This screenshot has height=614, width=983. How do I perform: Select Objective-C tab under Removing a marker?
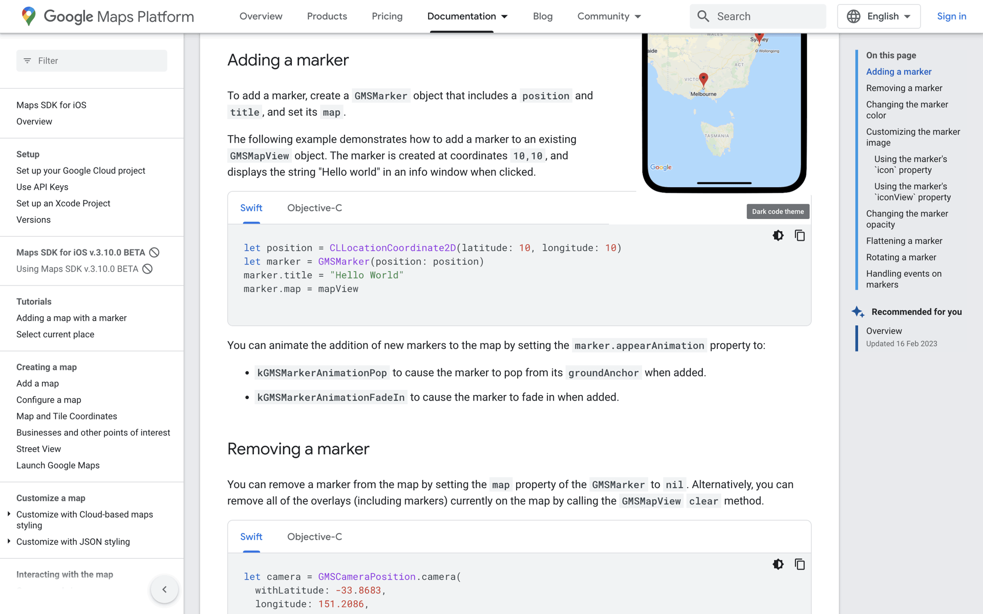coord(314,537)
